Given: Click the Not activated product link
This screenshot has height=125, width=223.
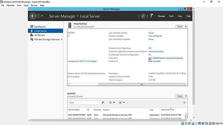Looking at the screenshot, I should coord(154,61).
